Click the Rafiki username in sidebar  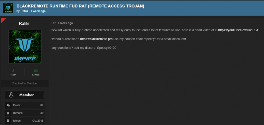pyautogui.click(x=24, y=24)
